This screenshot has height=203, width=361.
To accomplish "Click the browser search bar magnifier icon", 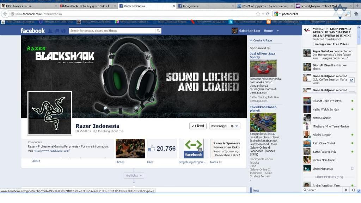I will [x=347, y=14].
